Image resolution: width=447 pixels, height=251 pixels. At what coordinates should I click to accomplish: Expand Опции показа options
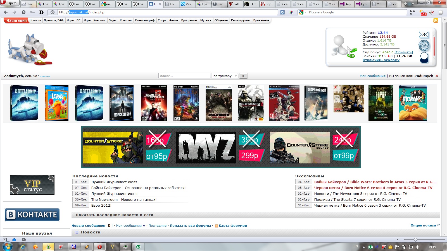pyautogui.click(x=425, y=225)
